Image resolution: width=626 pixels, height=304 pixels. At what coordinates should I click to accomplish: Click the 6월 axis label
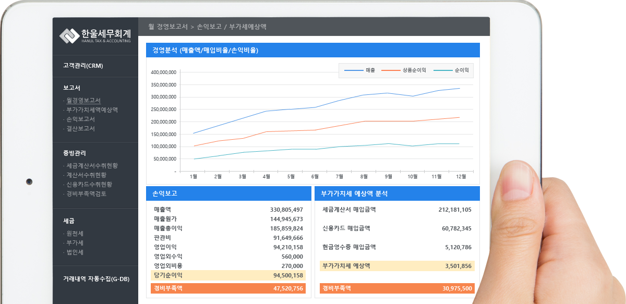315,177
